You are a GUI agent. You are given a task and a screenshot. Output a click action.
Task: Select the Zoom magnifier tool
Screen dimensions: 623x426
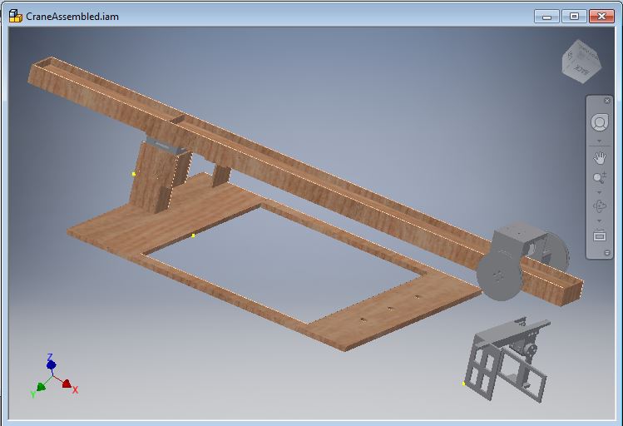599,178
